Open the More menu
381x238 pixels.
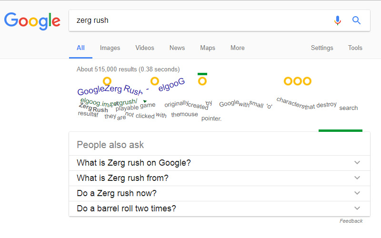[237, 48]
